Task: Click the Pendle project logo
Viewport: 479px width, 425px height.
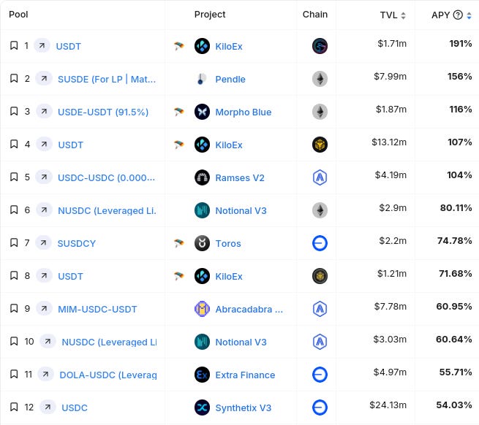Action: 202,79
